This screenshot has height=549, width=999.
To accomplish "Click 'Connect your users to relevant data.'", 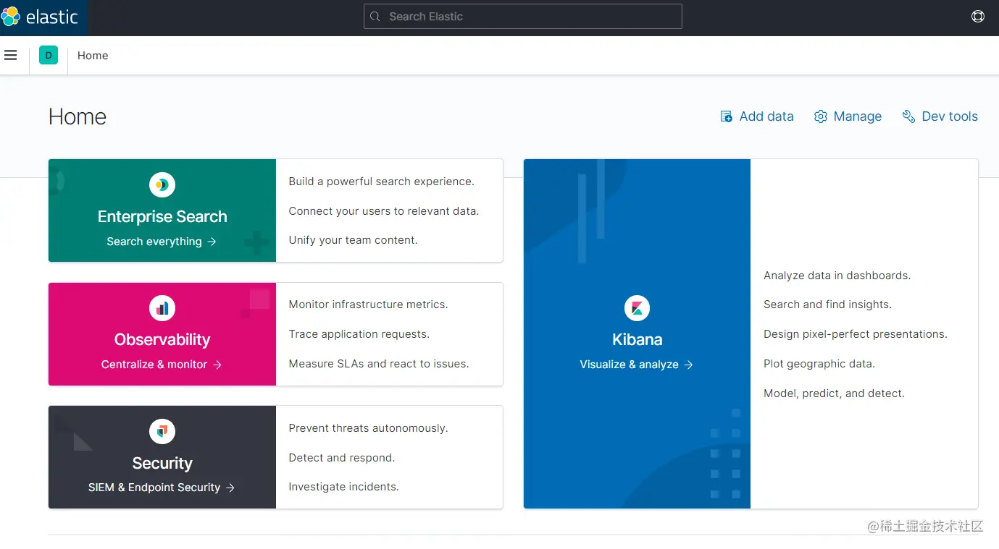I will pos(384,211).
